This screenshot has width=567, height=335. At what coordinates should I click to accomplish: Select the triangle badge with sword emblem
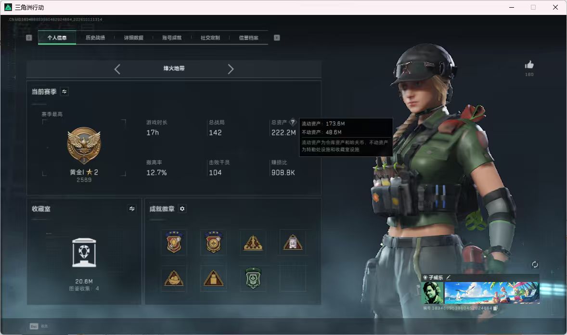point(253,243)
